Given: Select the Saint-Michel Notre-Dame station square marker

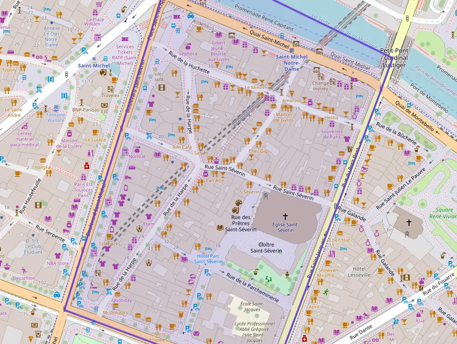Looking at the screenshot, I should (291, 50).
